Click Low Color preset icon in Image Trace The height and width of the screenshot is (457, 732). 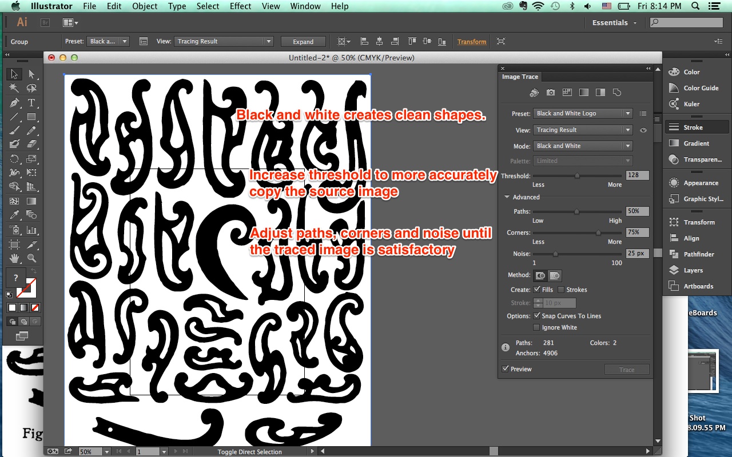(567, 93)
